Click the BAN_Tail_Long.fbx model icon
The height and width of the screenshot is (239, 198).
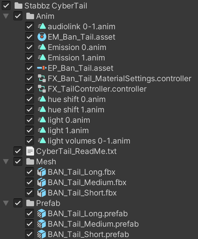click(42, 172)
